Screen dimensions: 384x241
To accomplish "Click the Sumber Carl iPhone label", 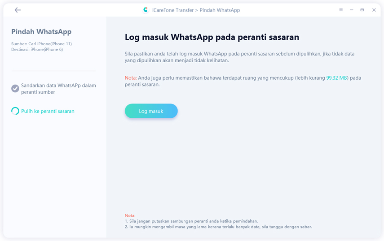I will pyautogui.click(x=41, y=44).
